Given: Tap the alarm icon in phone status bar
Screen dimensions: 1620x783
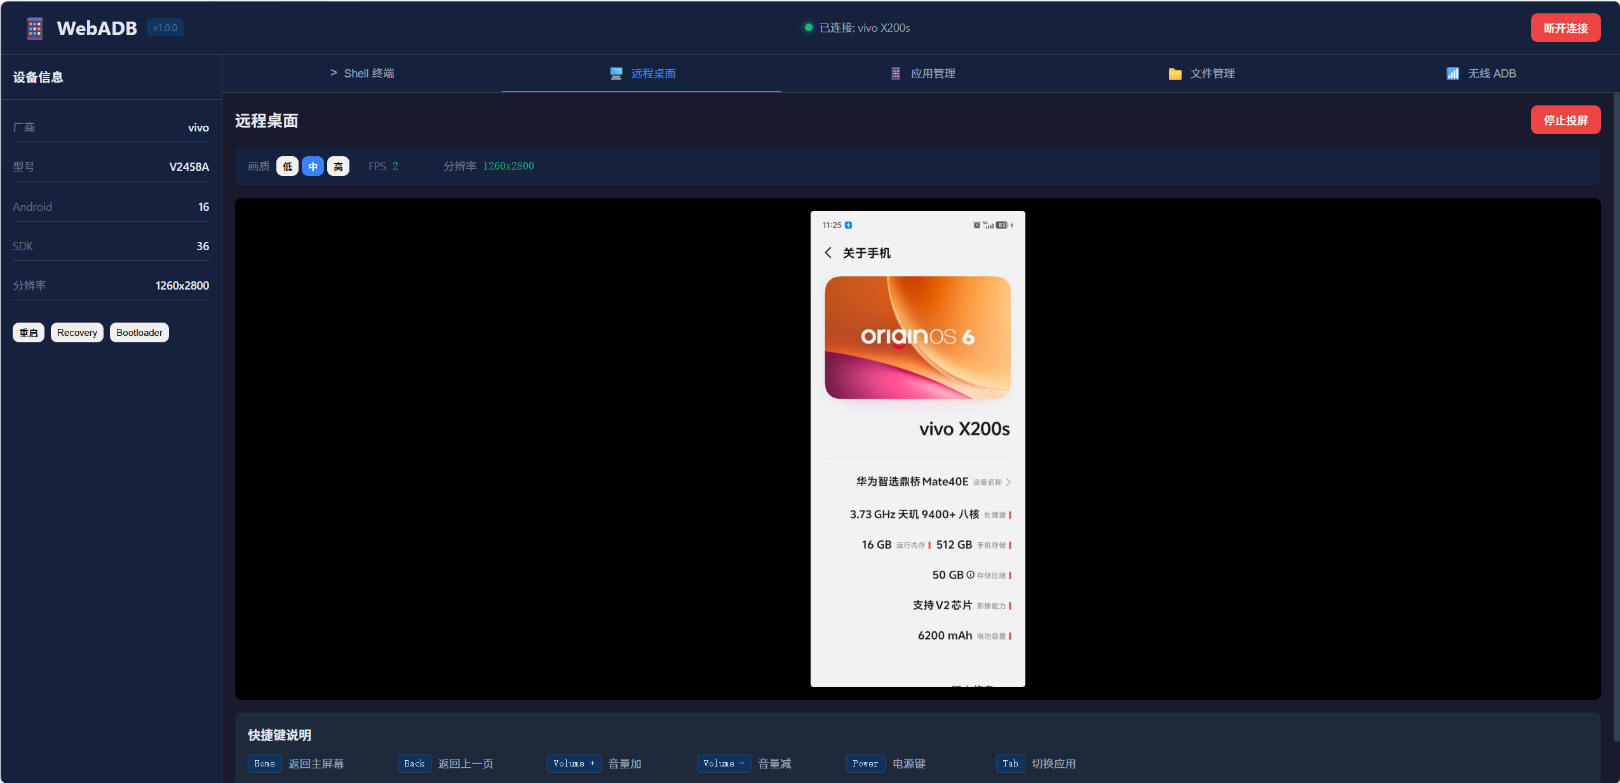Looking at the screenshot, I should point(976,225).
